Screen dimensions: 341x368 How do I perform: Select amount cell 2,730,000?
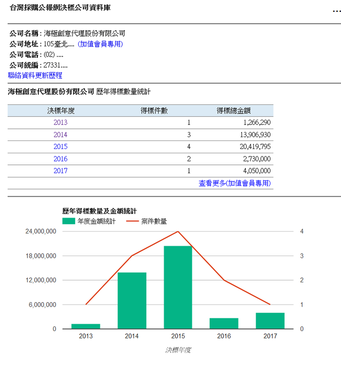click(257, 159)
